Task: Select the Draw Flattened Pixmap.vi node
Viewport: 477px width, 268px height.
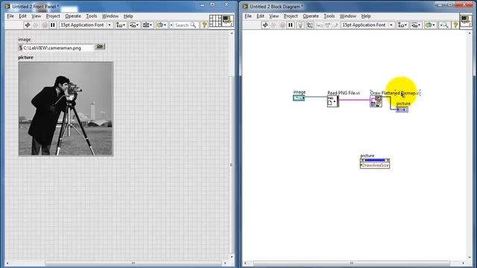Action: [376, 101]
